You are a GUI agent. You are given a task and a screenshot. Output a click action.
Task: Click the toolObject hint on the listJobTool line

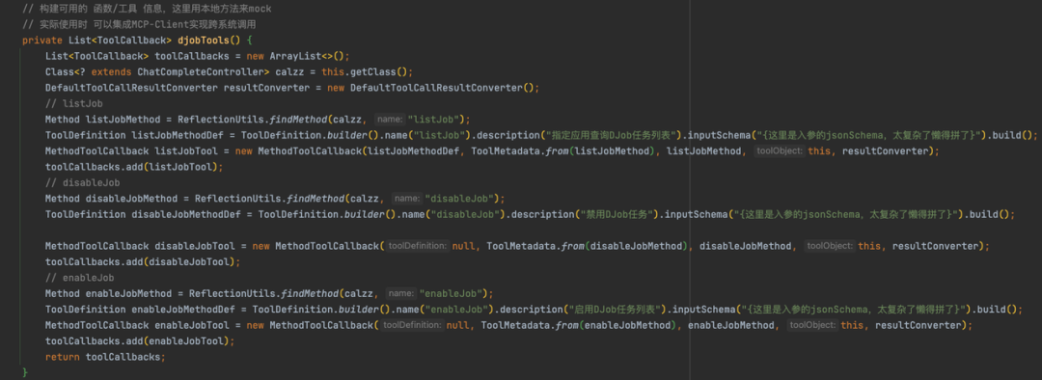coord(780,151)
